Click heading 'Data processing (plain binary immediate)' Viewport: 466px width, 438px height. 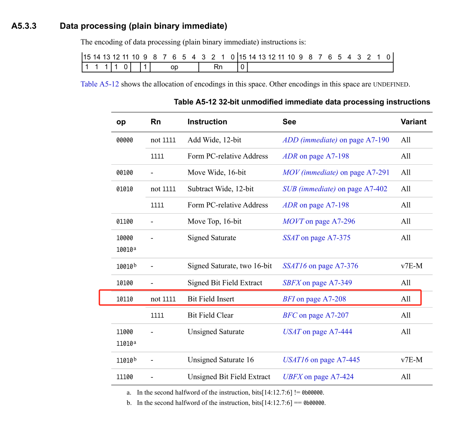pyautogui.click(x=143, y=26)
